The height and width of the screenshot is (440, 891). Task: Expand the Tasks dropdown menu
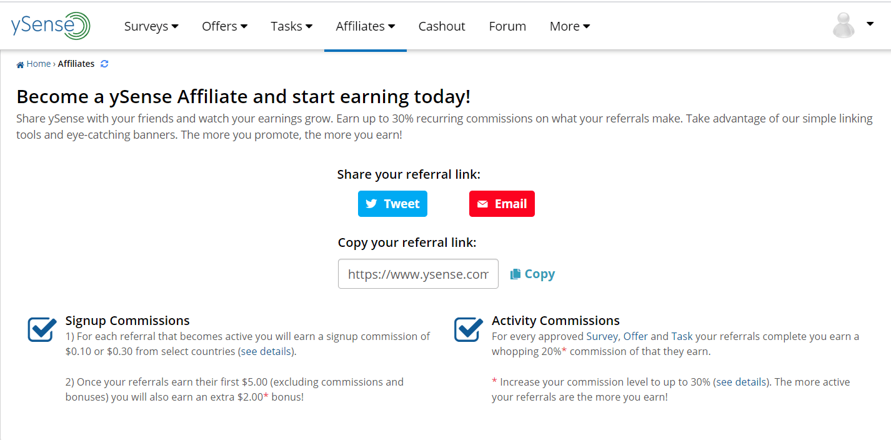click(x=291, y=26)
